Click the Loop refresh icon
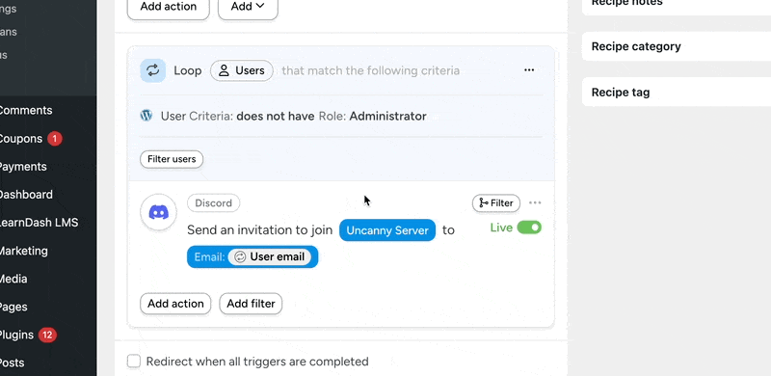Image resolution: width=771 pixels, height=376 pixels. [152, 70]
